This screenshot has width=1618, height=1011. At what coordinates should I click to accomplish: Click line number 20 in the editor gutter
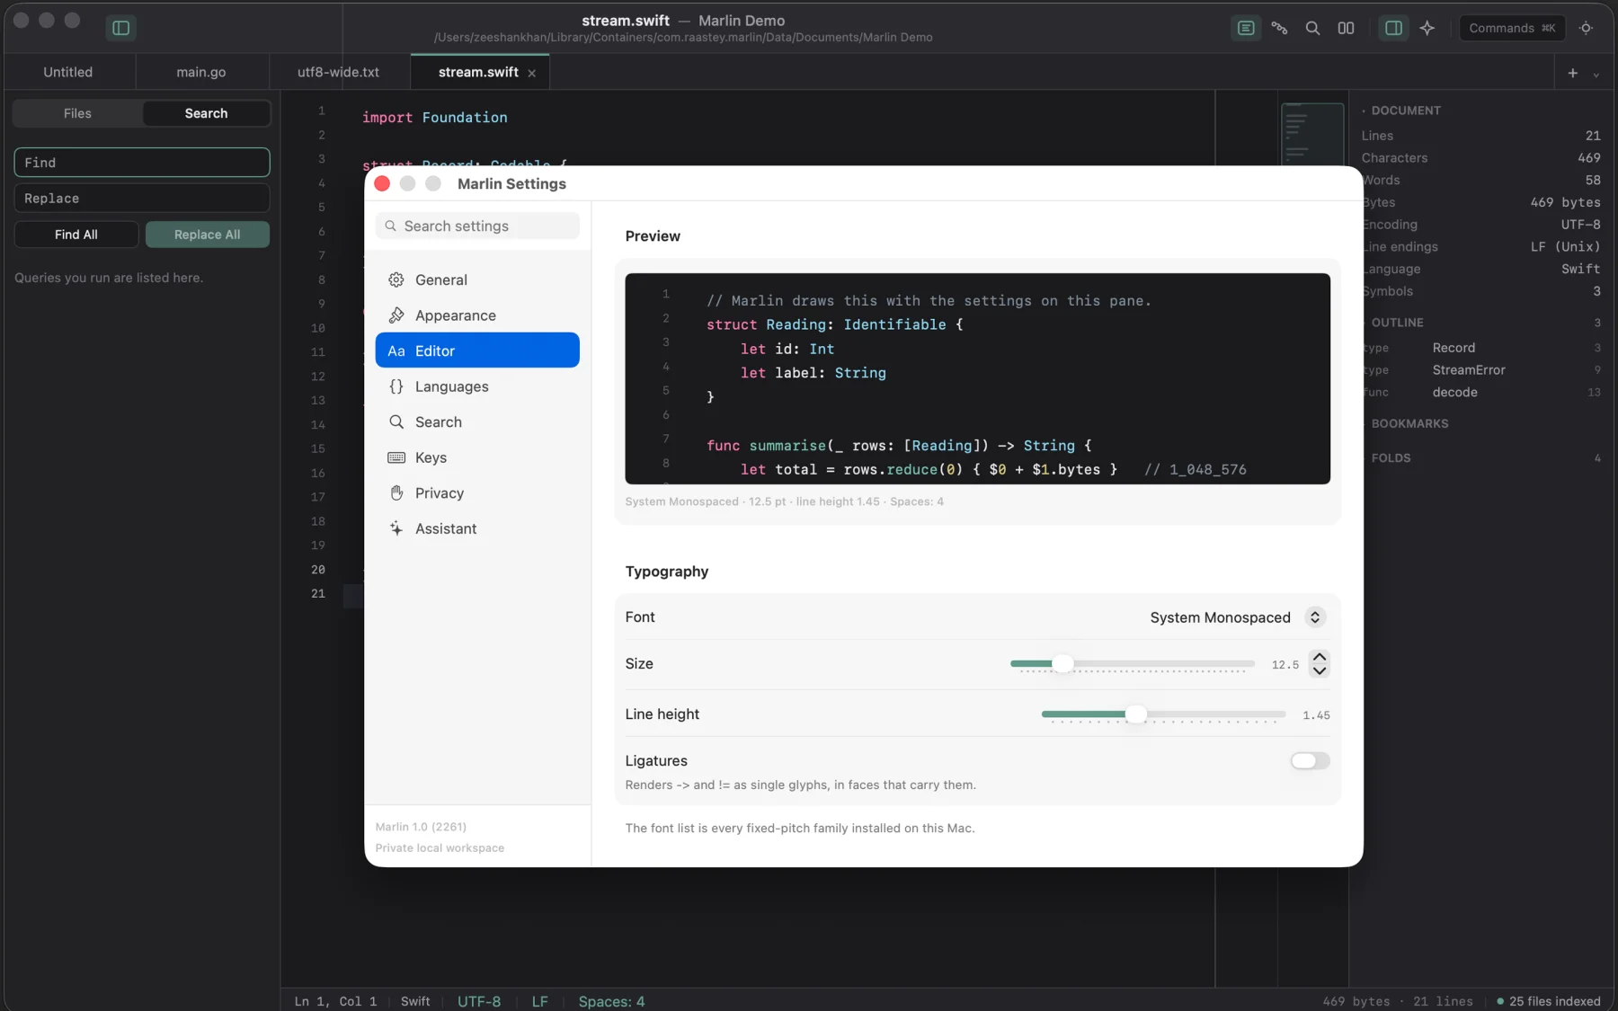click(x=318, y=570)
